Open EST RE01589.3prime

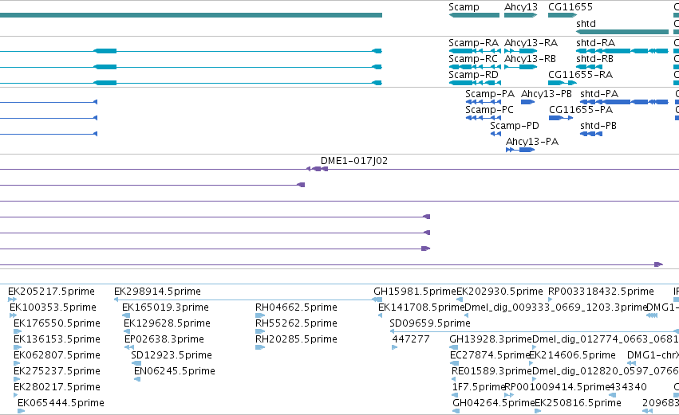[491, 371]
